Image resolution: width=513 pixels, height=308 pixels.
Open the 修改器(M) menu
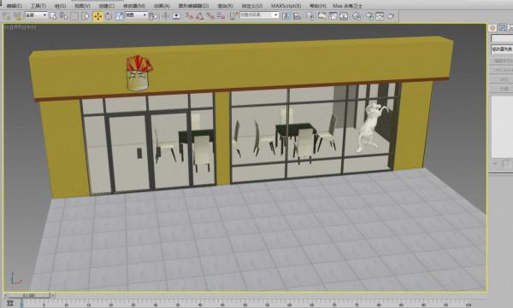[x=134, y=6]
